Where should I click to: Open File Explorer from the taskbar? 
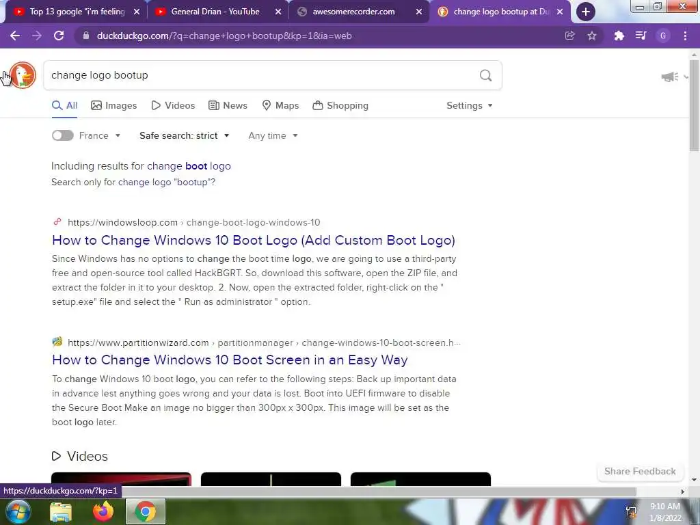coord(61,511)
